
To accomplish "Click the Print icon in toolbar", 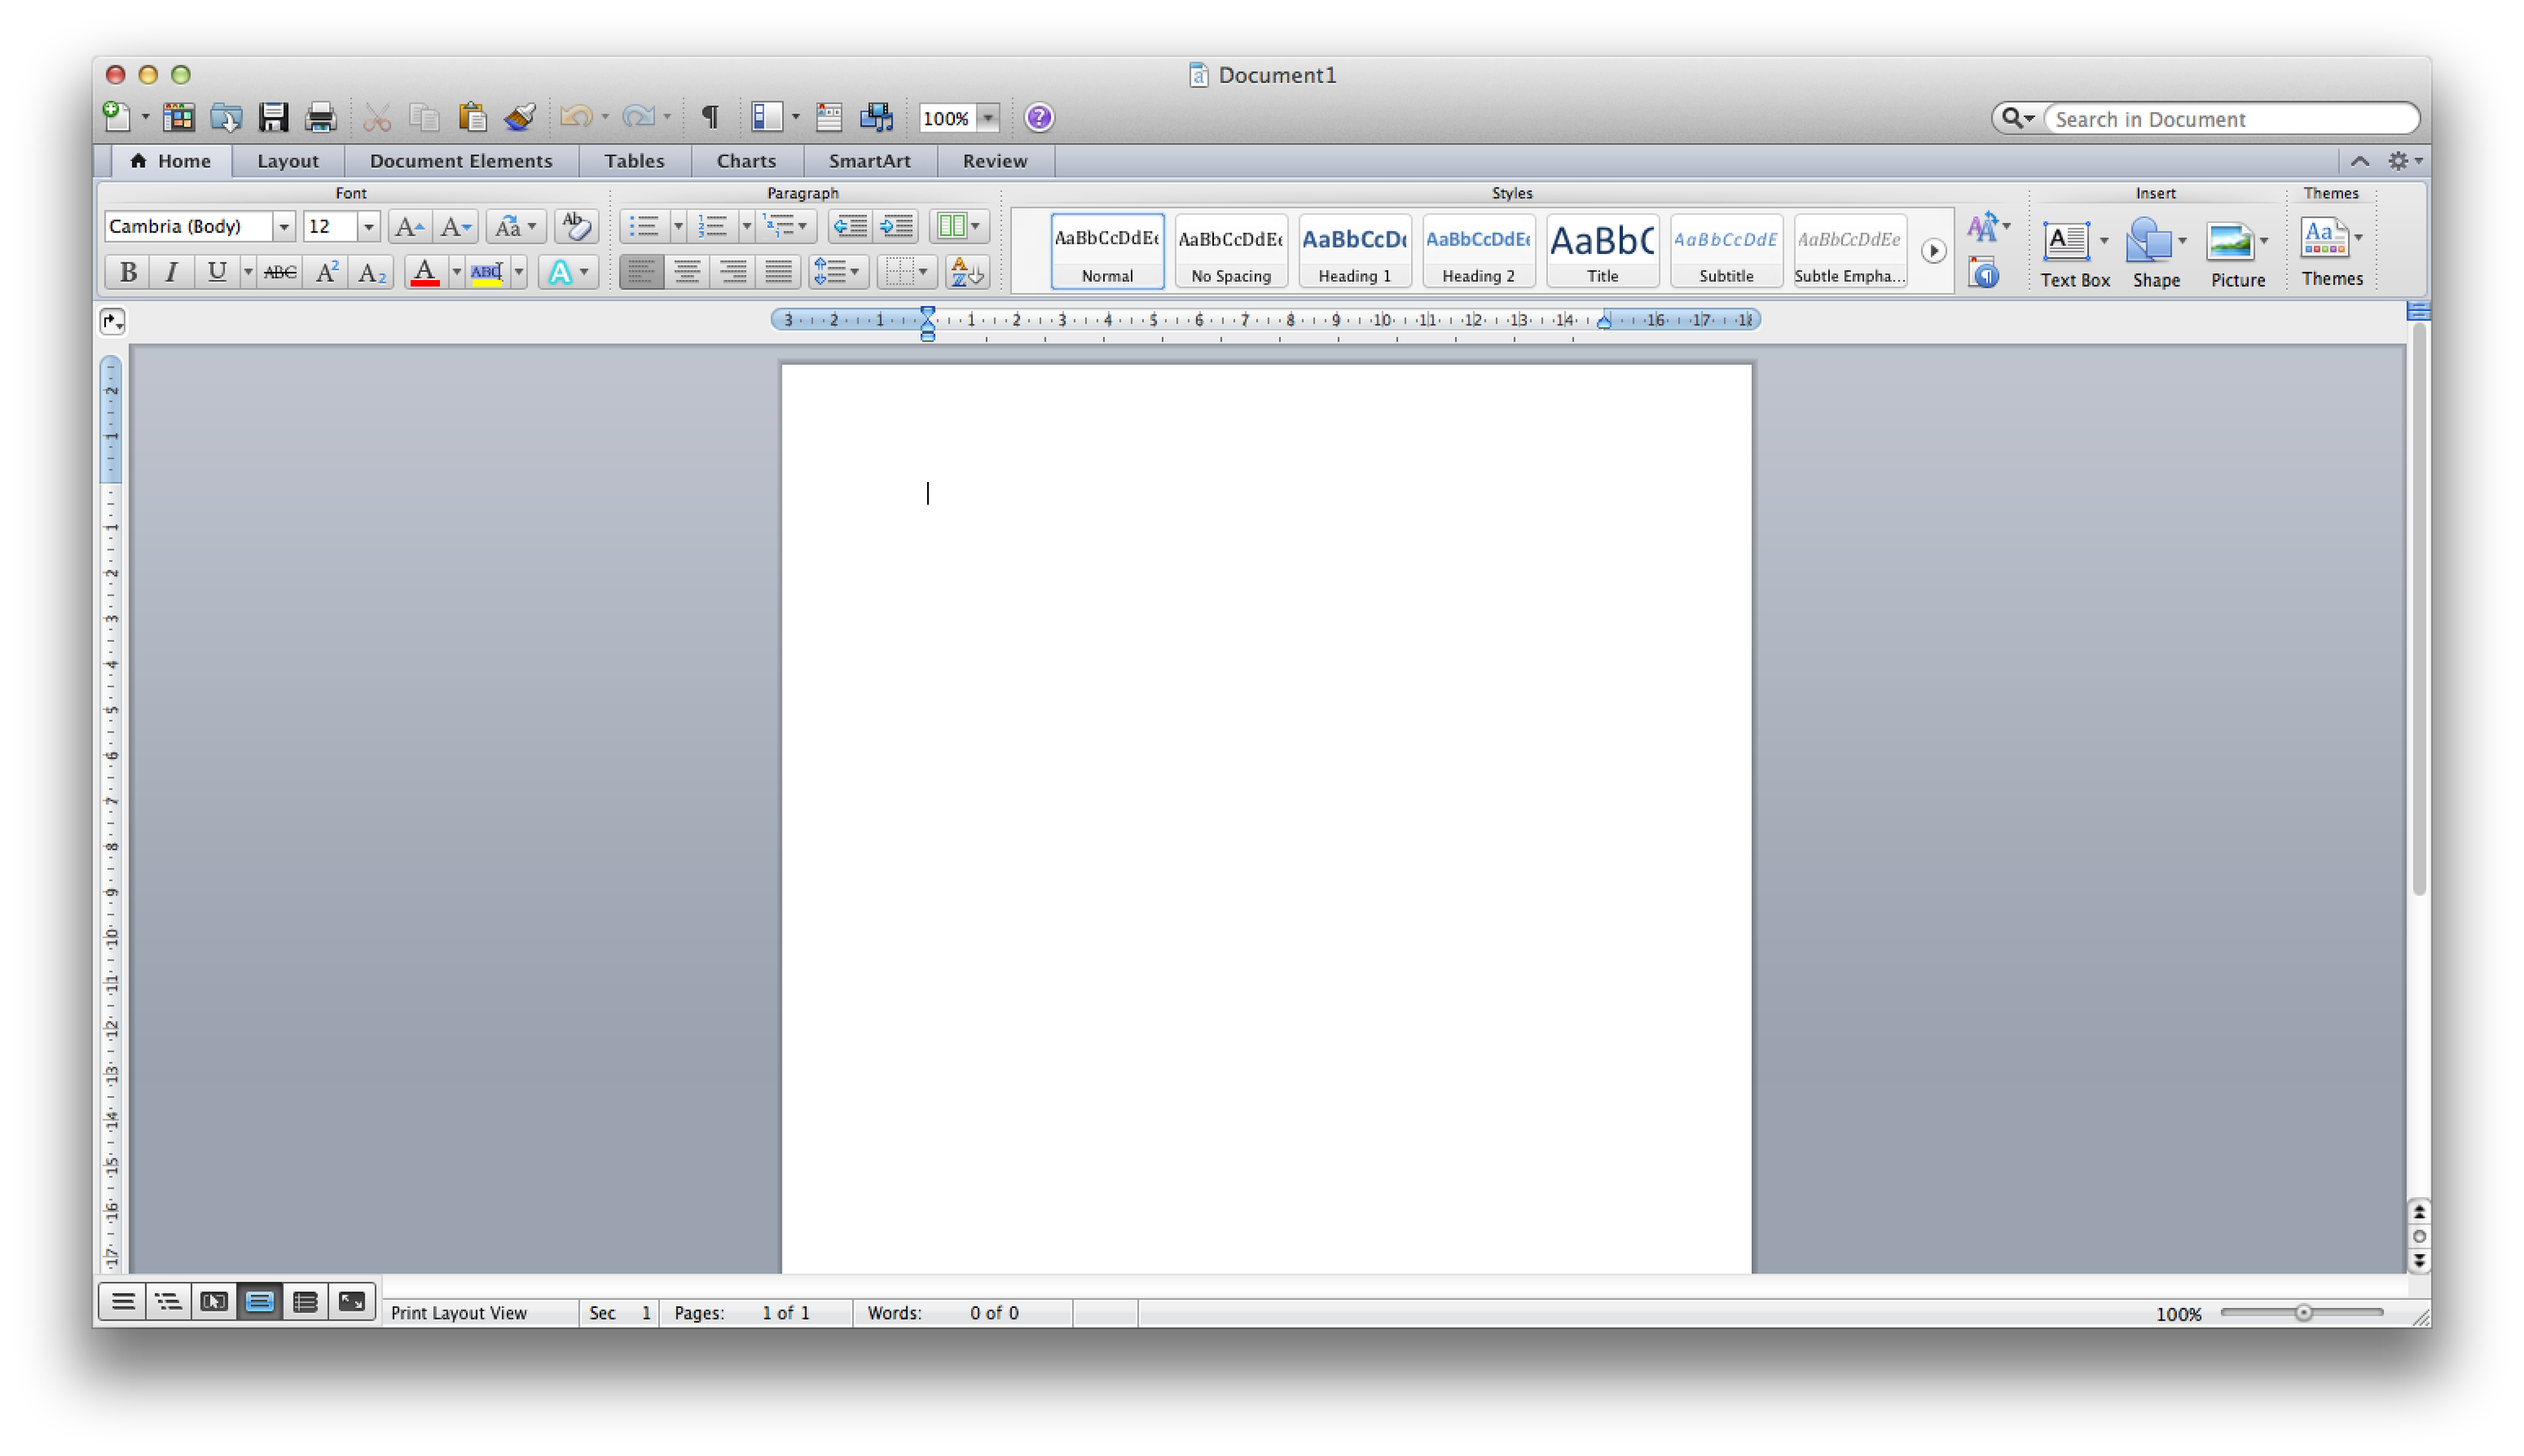I will point(320,117).
